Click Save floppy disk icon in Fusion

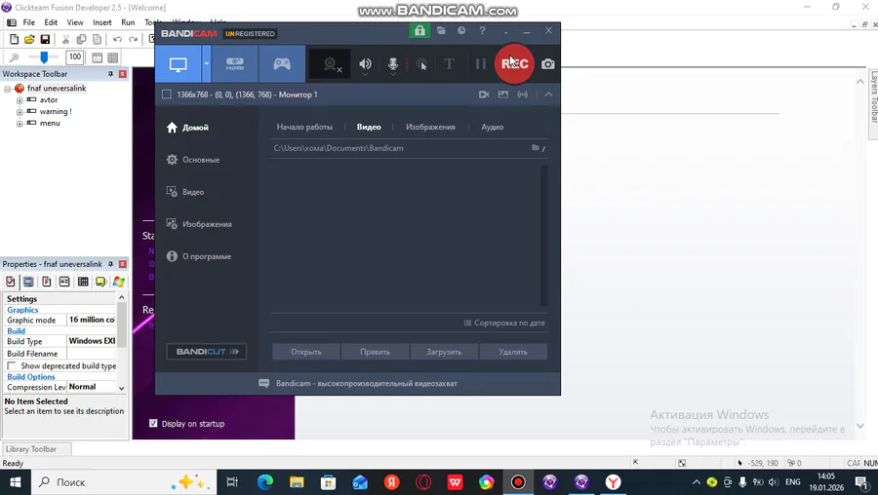pyautogui.click(x=45, y=39)
